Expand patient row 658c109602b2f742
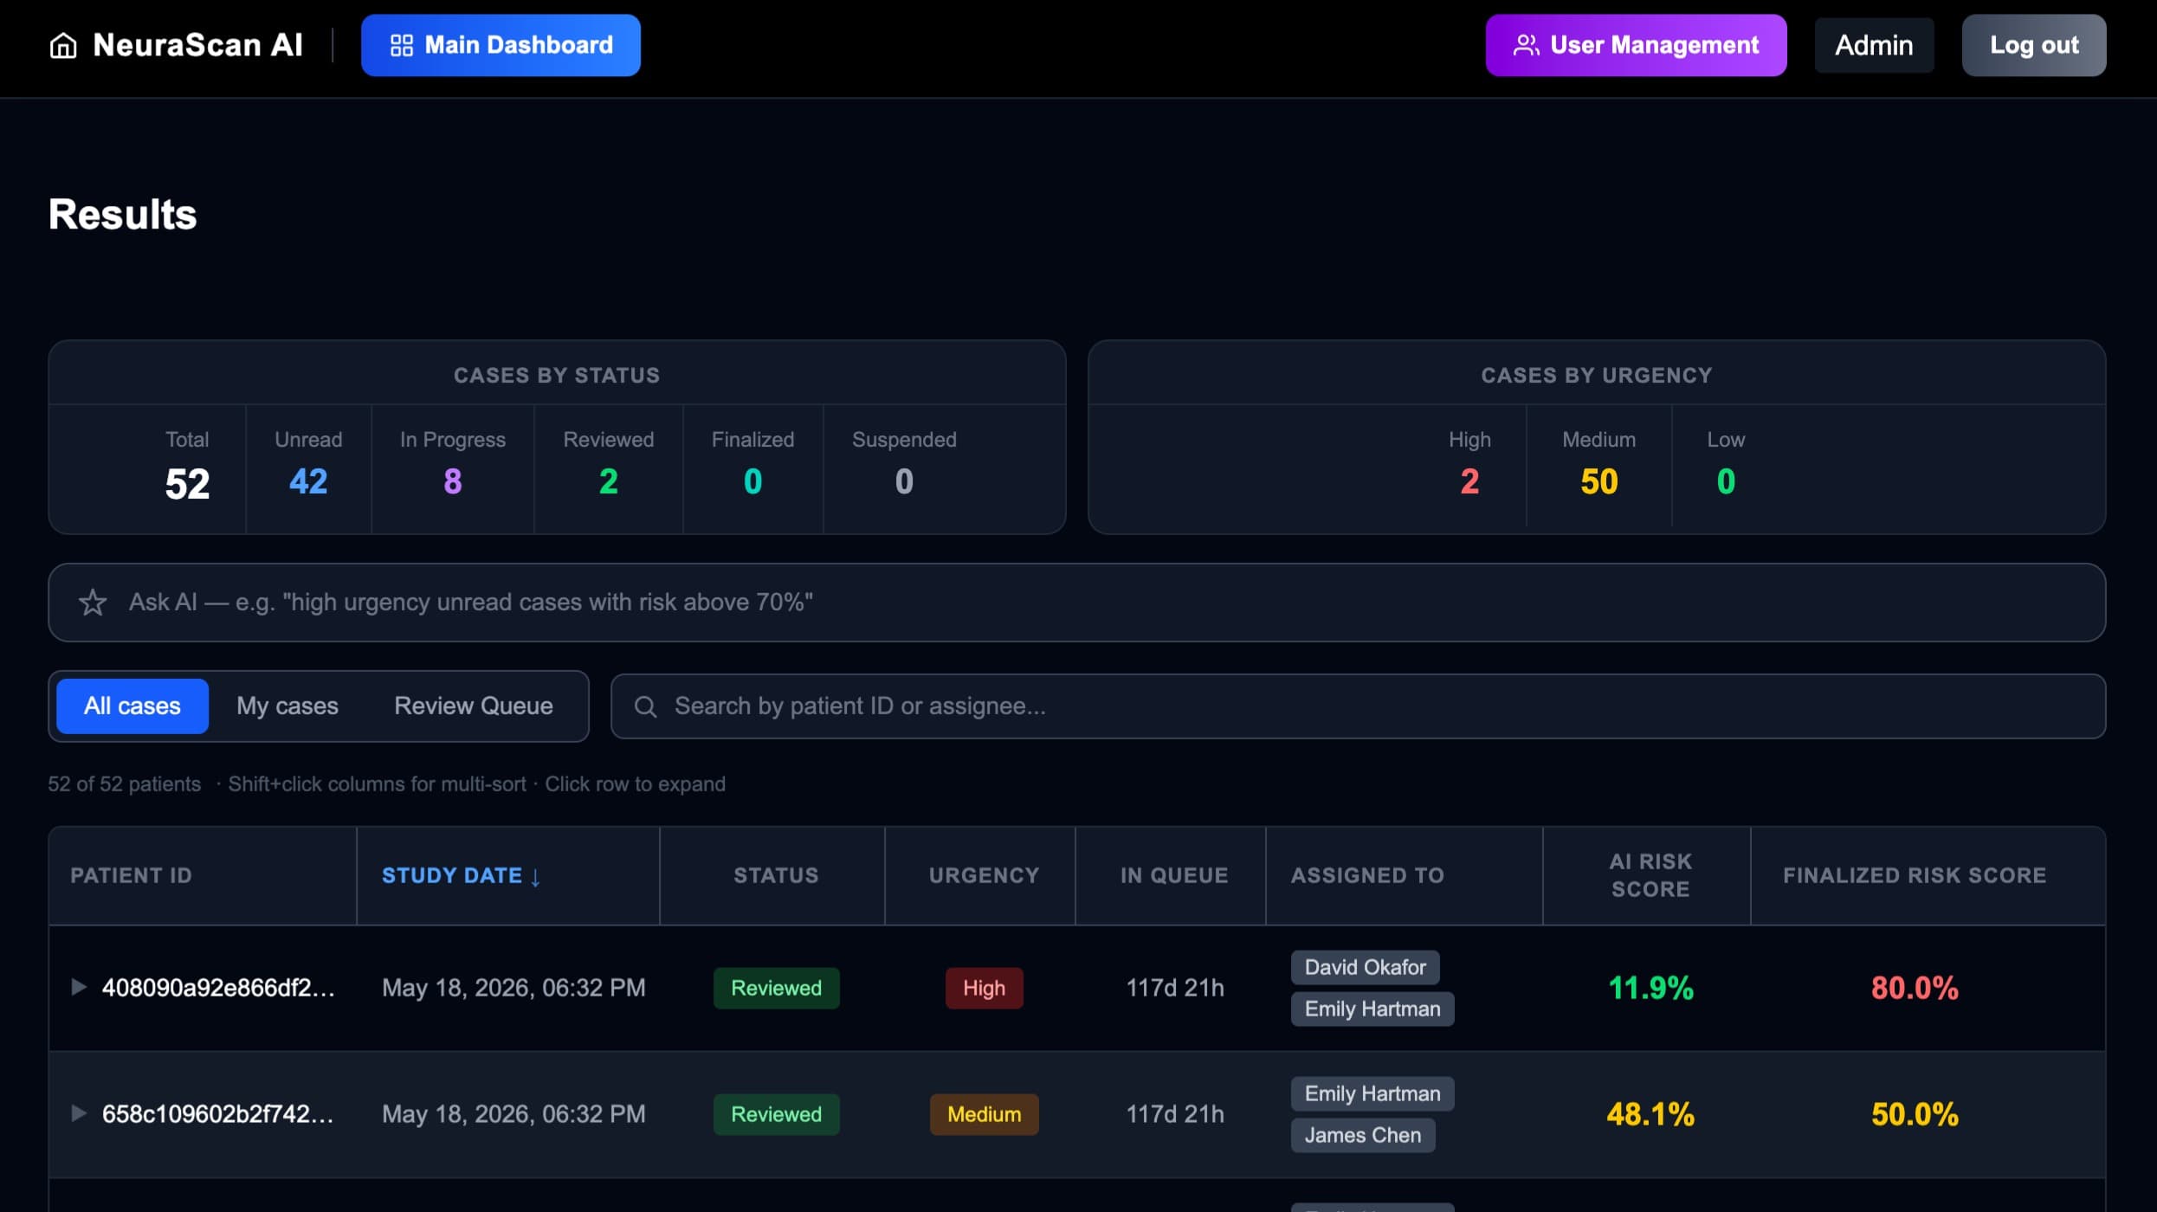This screenshot has height=1212, width=2157. tap(78, 1113)
